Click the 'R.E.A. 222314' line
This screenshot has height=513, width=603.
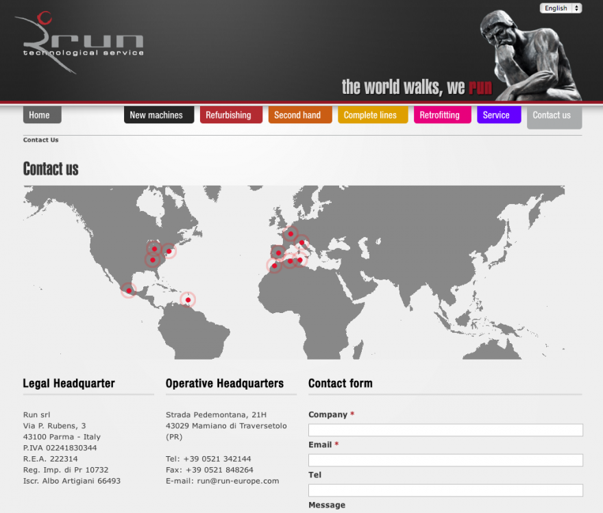tap(51, 459)
